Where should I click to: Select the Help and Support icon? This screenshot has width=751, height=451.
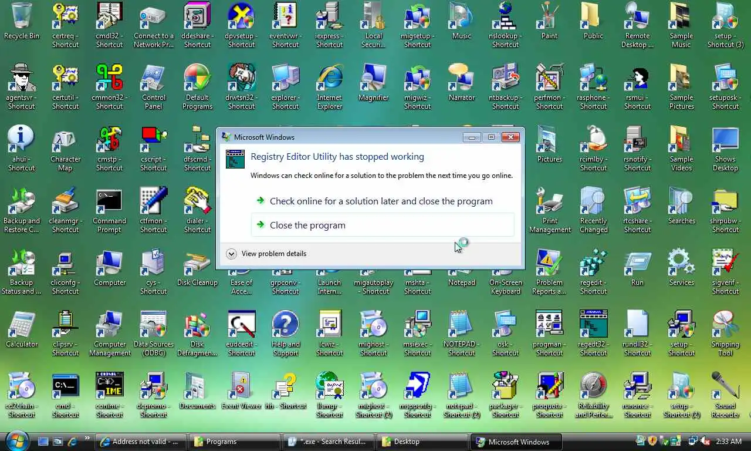click(286, 334)
